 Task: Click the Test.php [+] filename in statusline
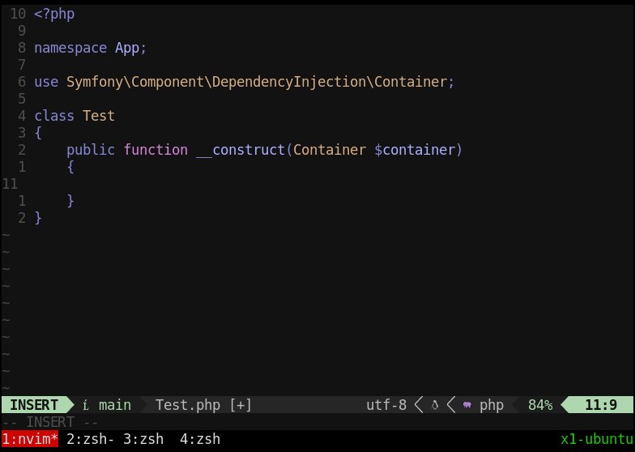[204, 405]
